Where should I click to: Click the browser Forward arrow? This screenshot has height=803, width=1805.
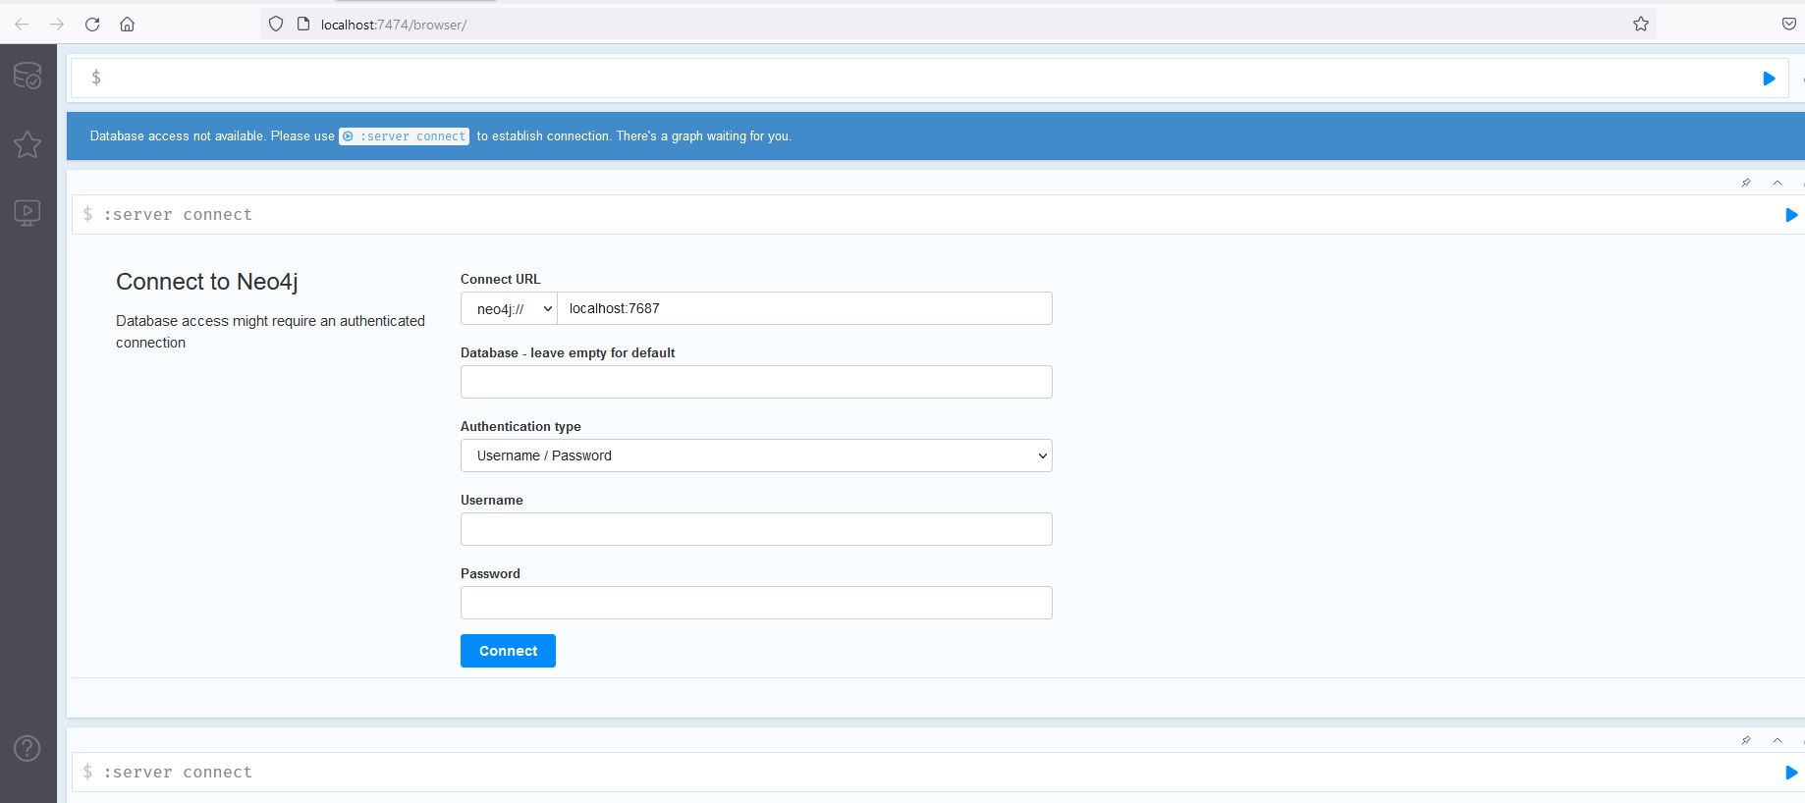[57, 25]
